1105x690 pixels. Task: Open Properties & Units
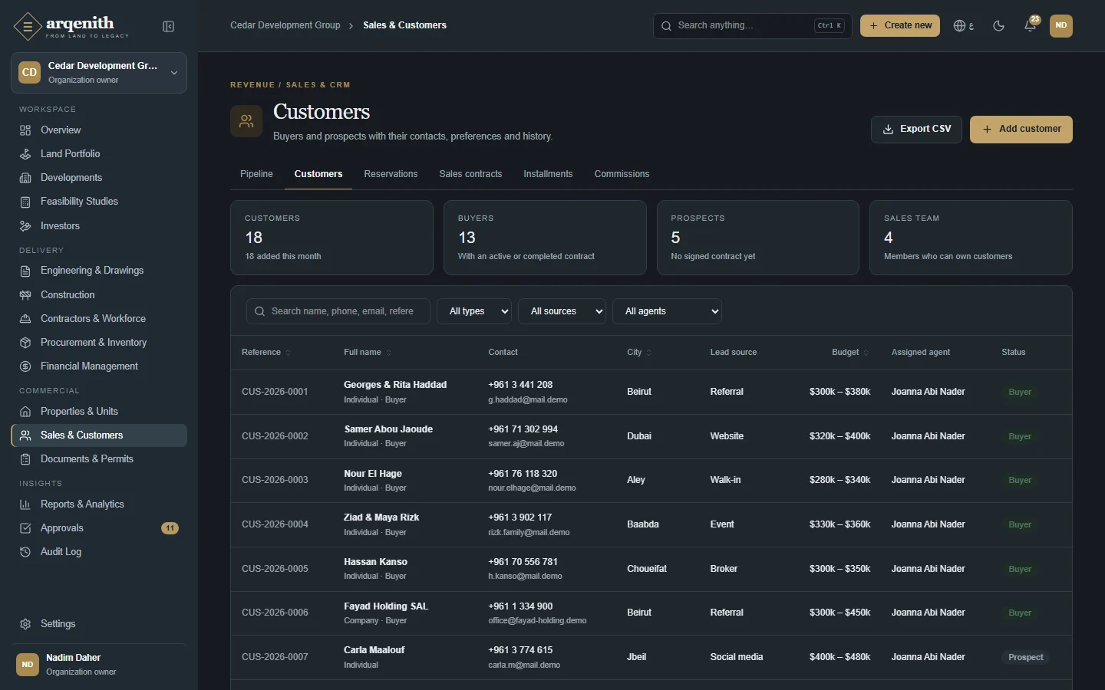[x=99, y=412]
